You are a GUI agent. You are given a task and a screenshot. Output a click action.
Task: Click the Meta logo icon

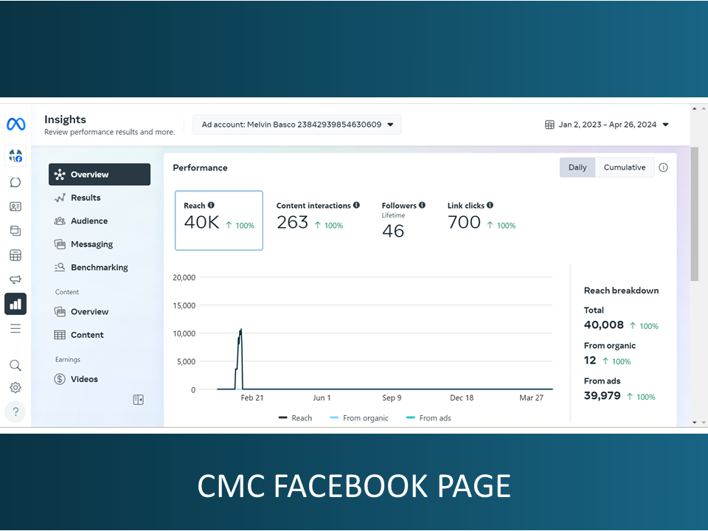point(15,124)
